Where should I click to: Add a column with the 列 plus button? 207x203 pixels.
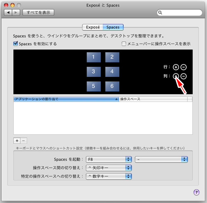pyautogui.click(x=176, y=76)
